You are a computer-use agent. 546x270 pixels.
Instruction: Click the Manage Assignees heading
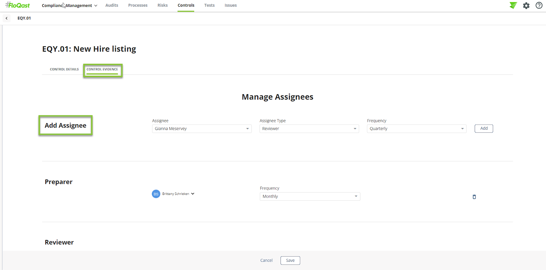coord(277,97)
